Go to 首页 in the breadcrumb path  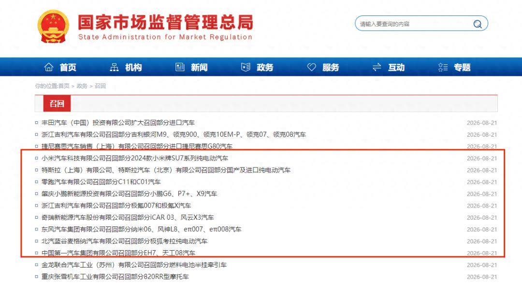(x=64, y=86)
